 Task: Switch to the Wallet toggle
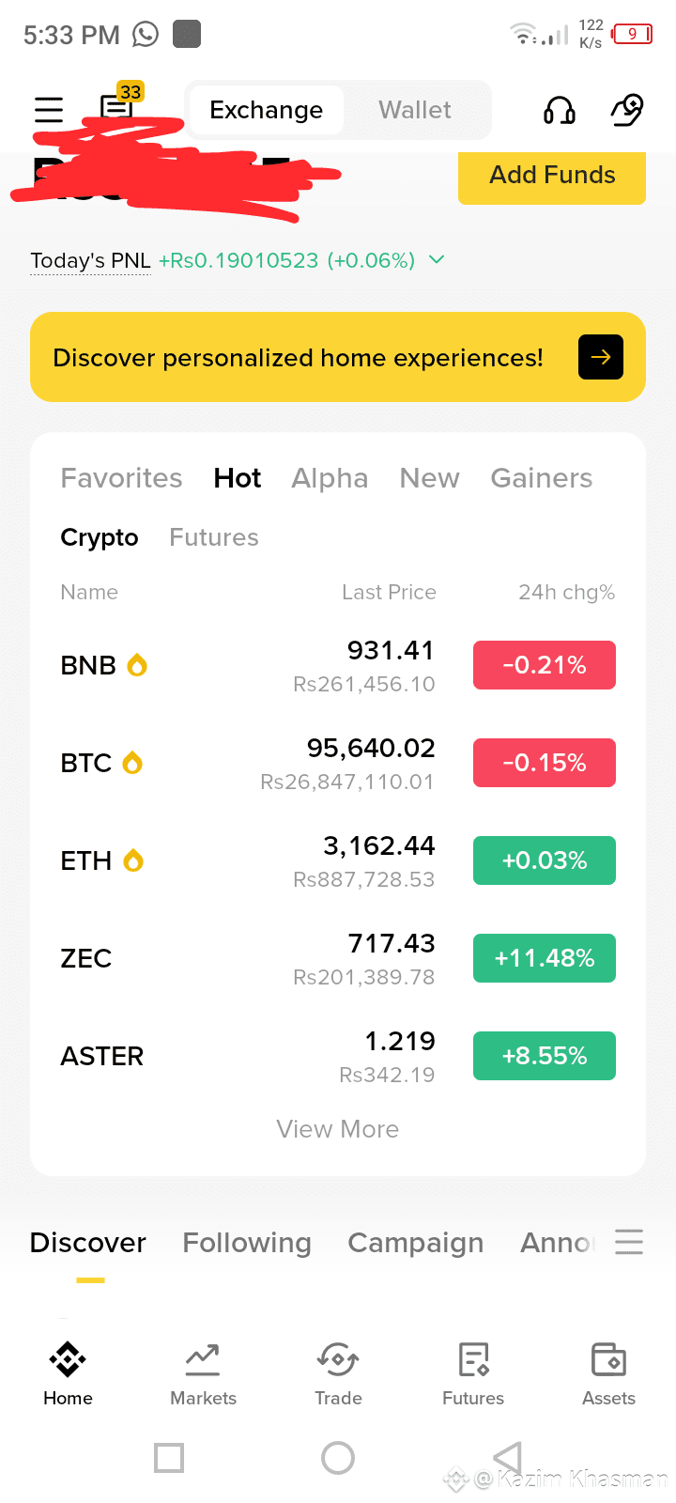point(415,110)
